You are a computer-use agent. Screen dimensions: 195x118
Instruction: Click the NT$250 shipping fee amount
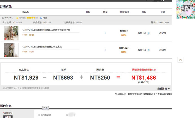(100, 78)
